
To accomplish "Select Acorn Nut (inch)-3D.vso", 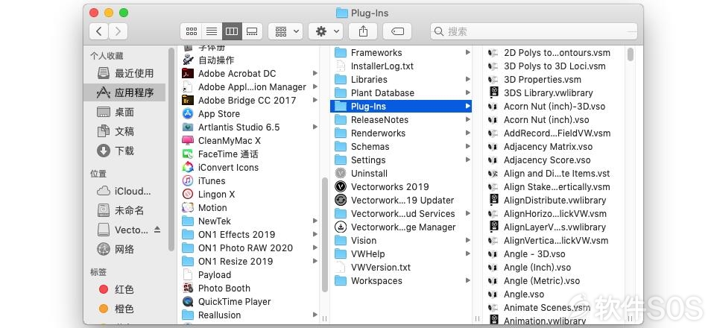I will tap(554, 107).
